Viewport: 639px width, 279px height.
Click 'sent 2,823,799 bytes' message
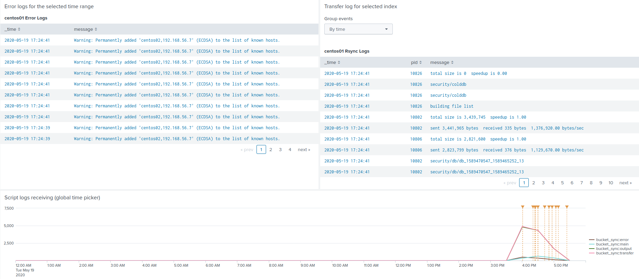pos(507,150)
